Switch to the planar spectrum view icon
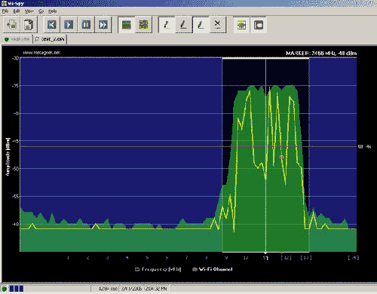The image size is (377, 294). (x=127, y=25)
